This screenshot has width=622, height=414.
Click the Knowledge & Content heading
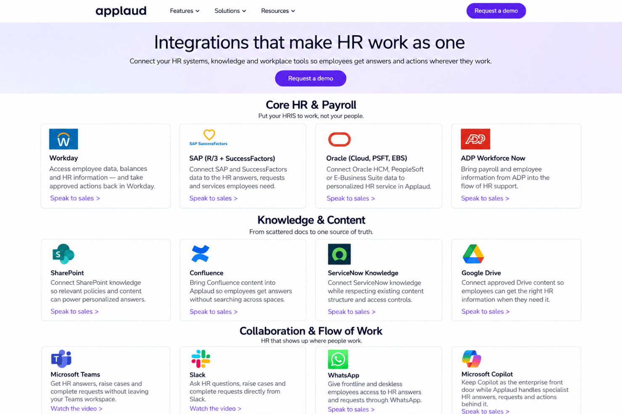click(311, 220)
